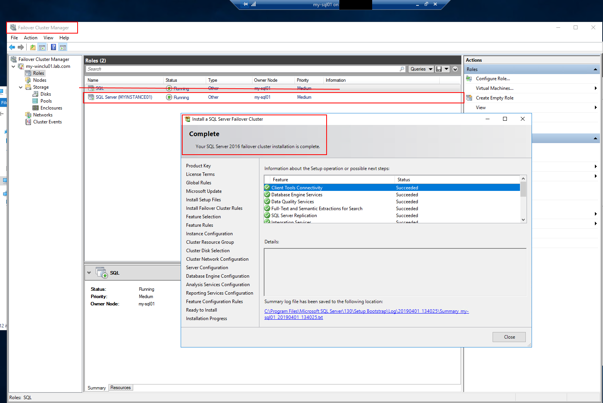
Task: Click Virtual Machines... action
Action: (x=495, y=88)
